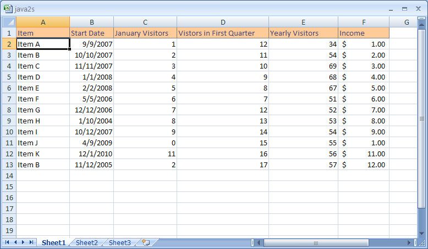Click horizontal scrollbar right arrow

click(409, 242)
